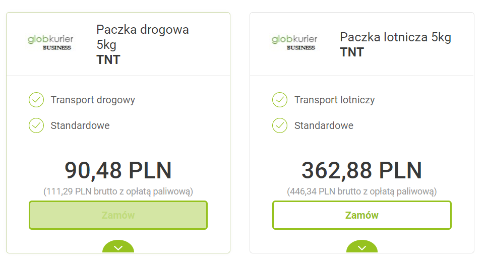Click the GlobKurier Business logo in road parcel card
486x263 pixels.
pos(50,42)
